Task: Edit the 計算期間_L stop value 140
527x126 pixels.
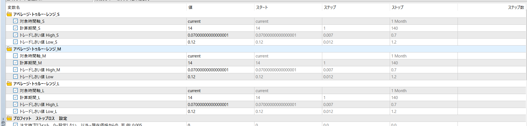Action: pos(424,98)
